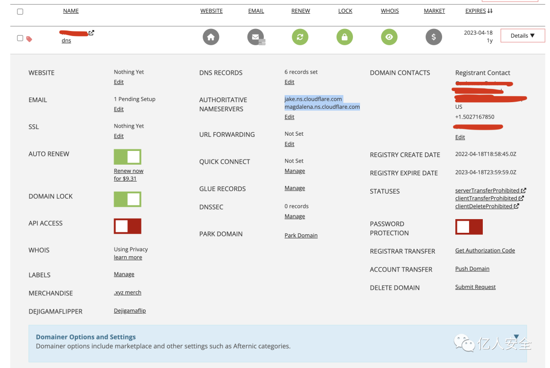Click registry expire date value 2023-04-18T23:59:59.0Z

click(x=485, y=172)
